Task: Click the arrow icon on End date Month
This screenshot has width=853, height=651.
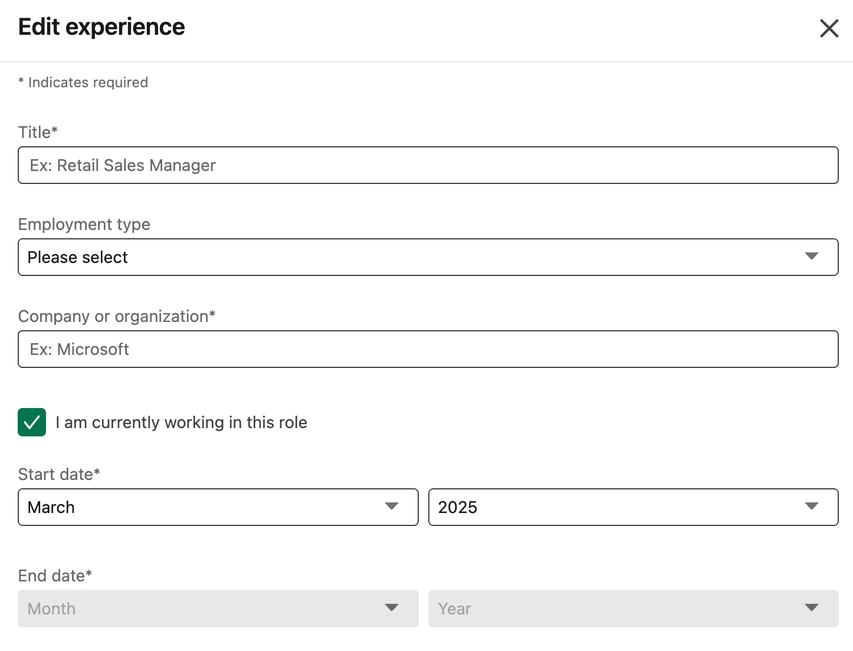Action: coord(391,607)
